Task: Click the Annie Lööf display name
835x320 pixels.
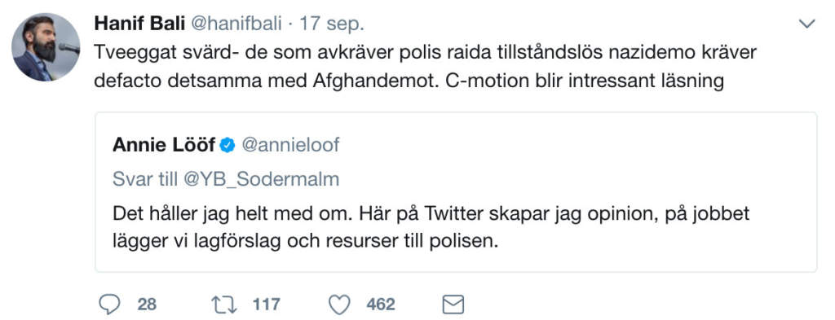Action: (x=164, y=145)
